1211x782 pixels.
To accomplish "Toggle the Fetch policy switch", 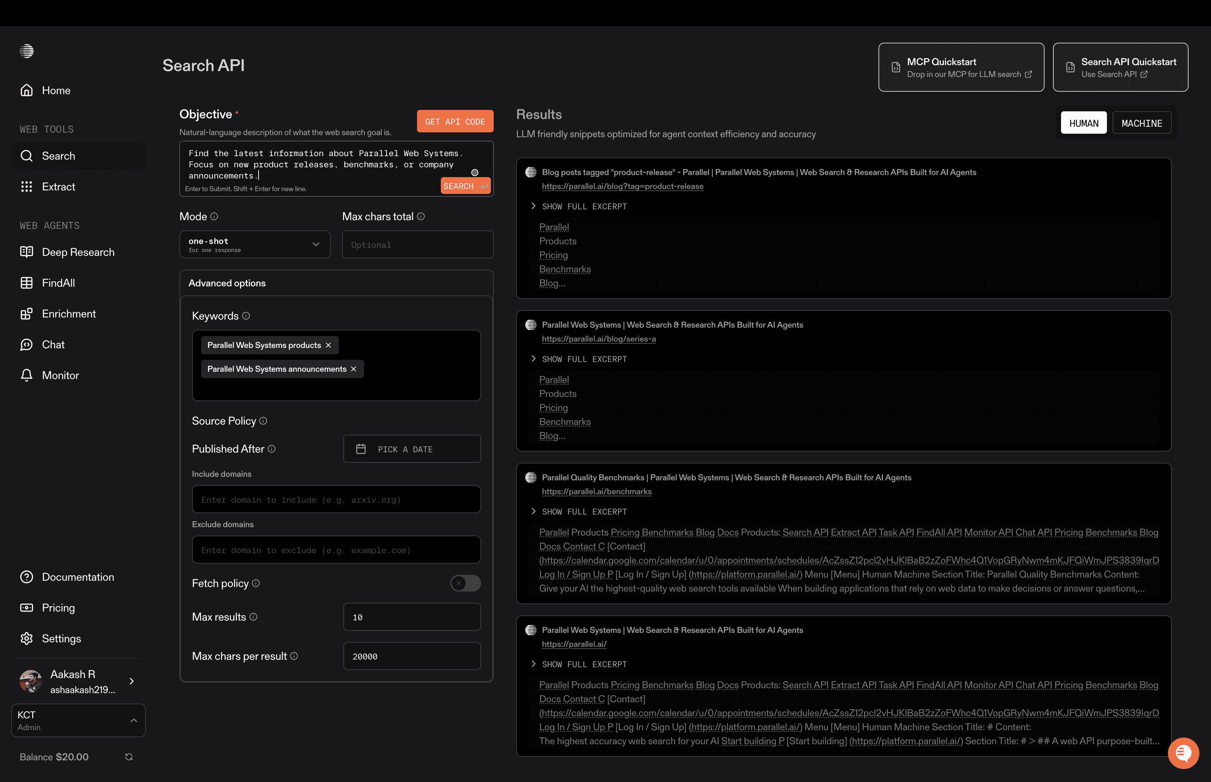I will pos(465,583).
